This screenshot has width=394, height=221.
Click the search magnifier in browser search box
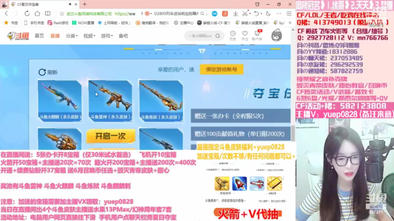pyautogui.click(x=202, y=14)
